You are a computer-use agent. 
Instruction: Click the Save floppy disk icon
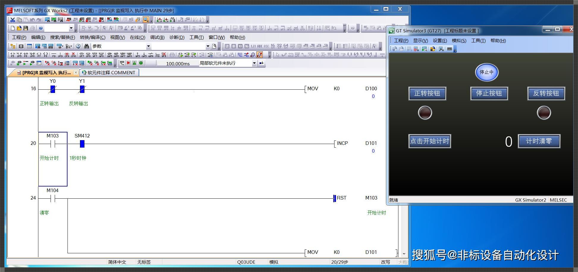pos(26,28)
